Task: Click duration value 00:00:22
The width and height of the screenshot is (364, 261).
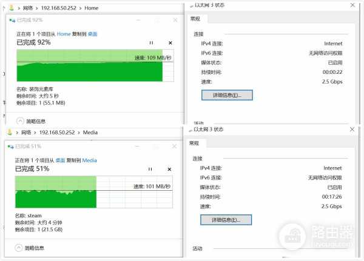Action: click(x=332, y=72)
